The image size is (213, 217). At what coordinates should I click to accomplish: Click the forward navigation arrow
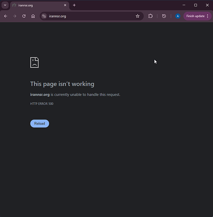(15, 16)
